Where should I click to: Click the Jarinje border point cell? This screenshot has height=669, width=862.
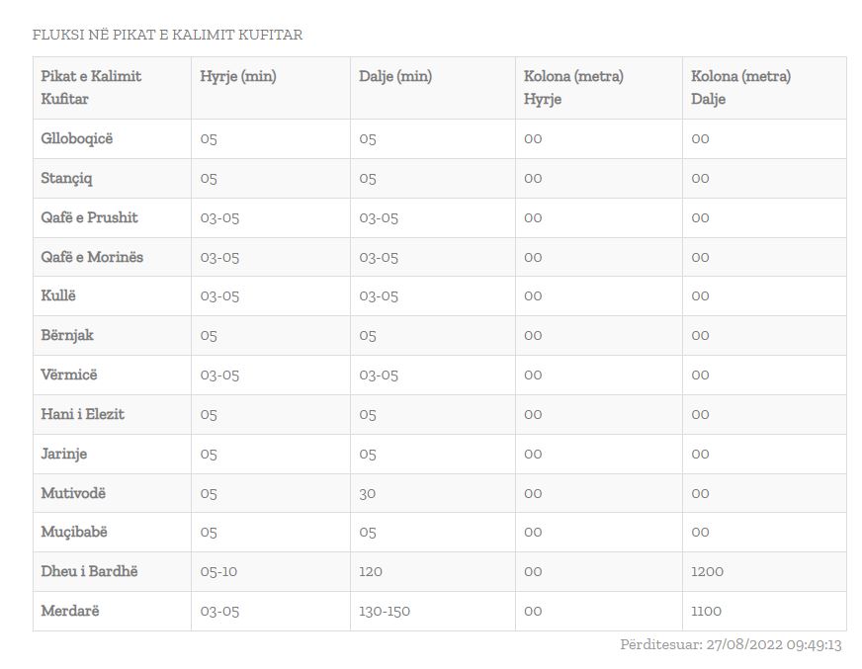coord(64,454)
